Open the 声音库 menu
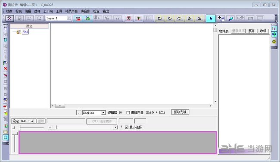This screenshot has height=162, width=280. tap(85, 11)
